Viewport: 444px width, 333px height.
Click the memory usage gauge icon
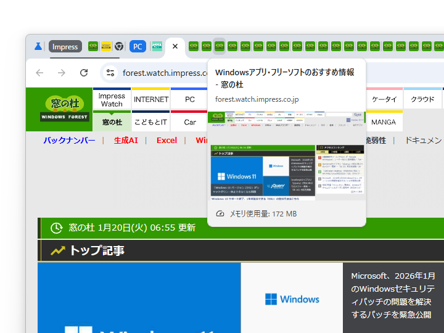click(x=220, y=214)
